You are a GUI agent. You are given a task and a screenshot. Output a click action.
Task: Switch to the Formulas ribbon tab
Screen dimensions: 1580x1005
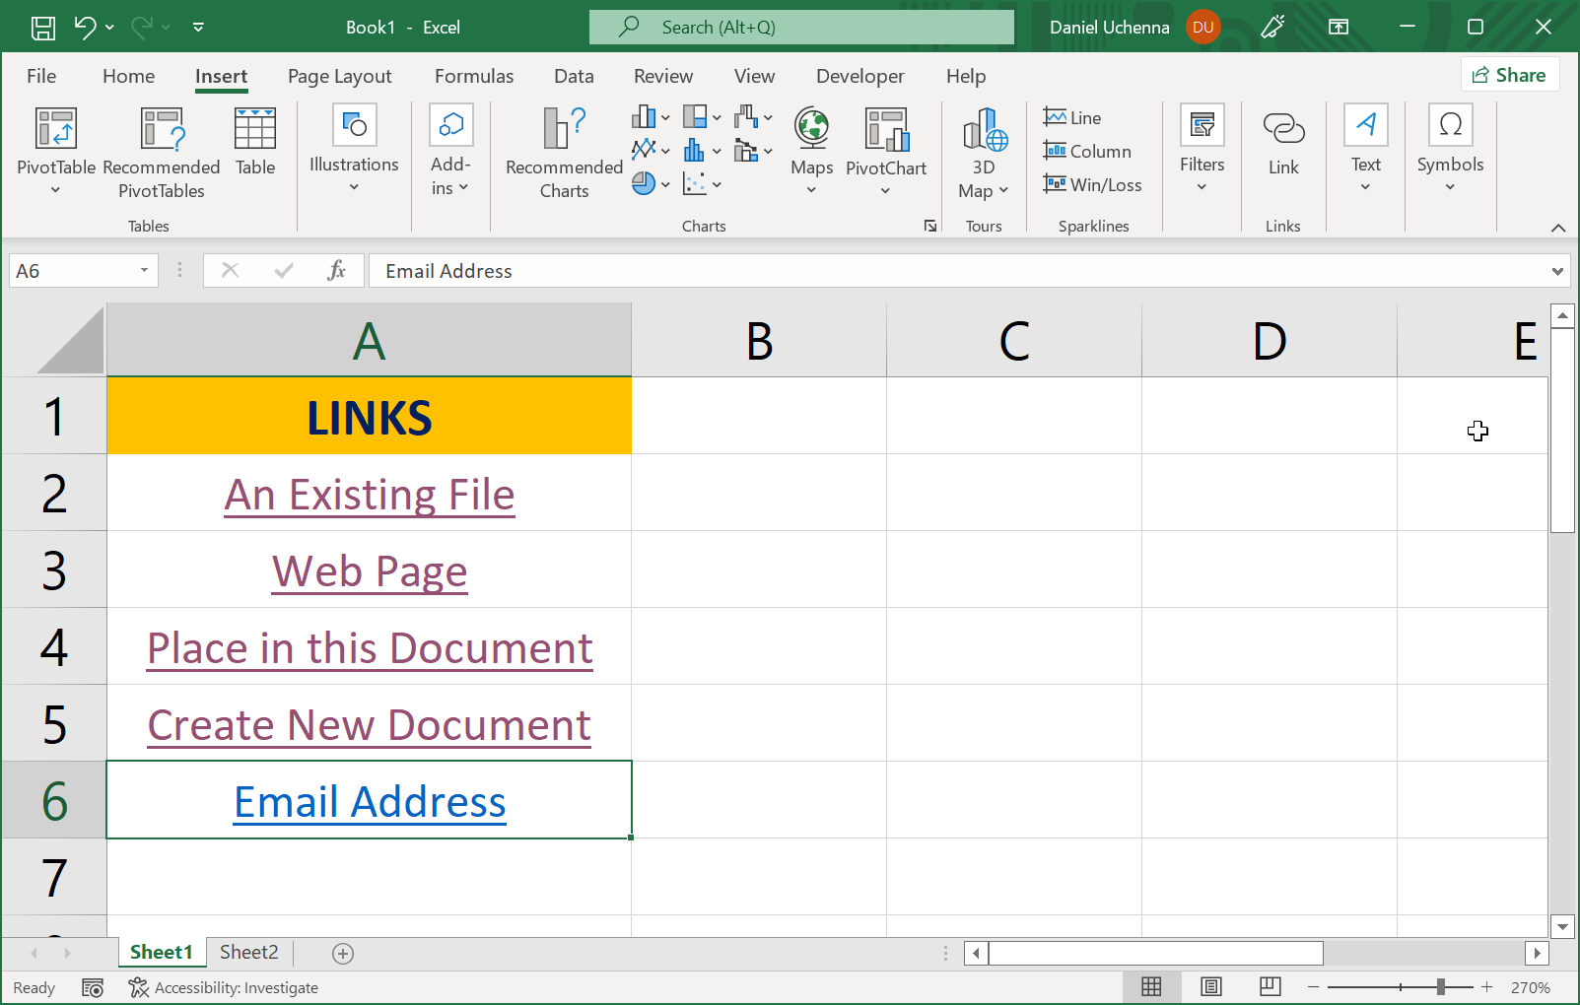(x=474, y=76)
